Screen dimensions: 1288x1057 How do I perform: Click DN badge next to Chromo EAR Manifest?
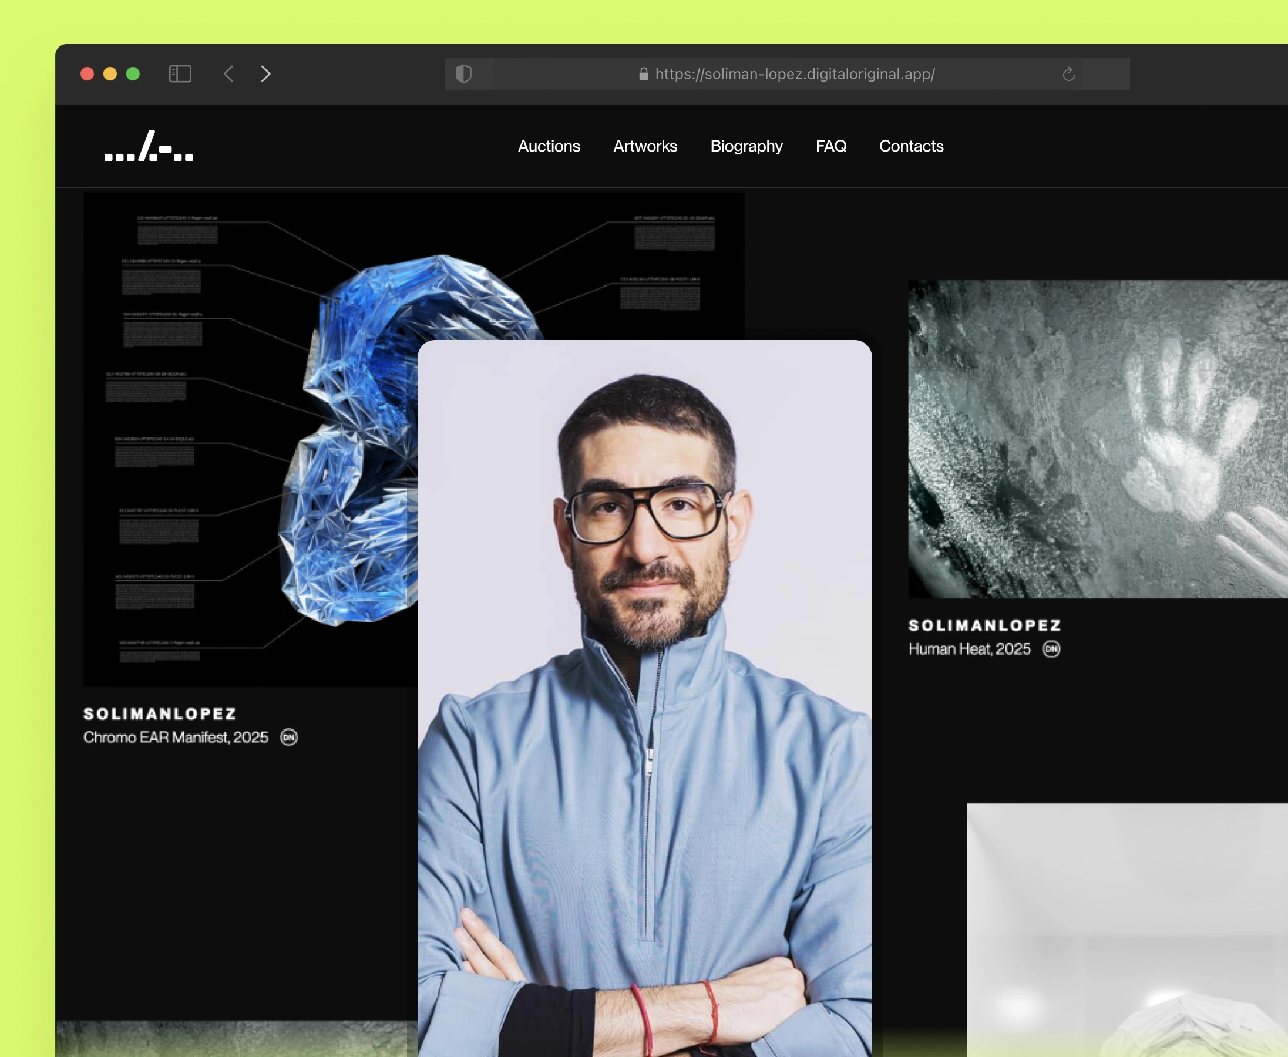coord(288,738)
